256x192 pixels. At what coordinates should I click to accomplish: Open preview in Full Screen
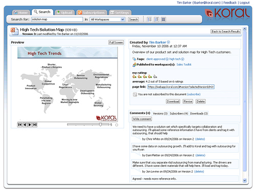tap(116, 42)
